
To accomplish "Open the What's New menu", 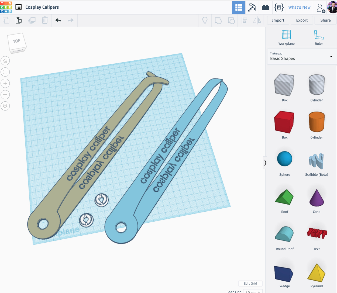I will [299, 7].
